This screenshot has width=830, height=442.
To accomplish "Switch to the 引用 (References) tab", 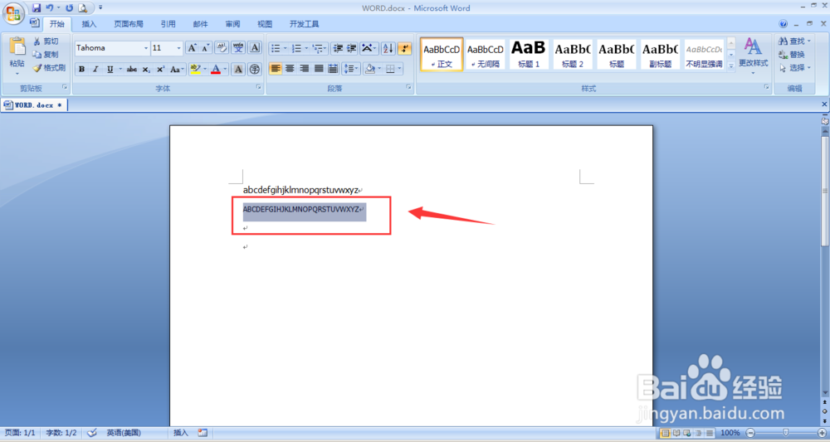I will 168,24.
